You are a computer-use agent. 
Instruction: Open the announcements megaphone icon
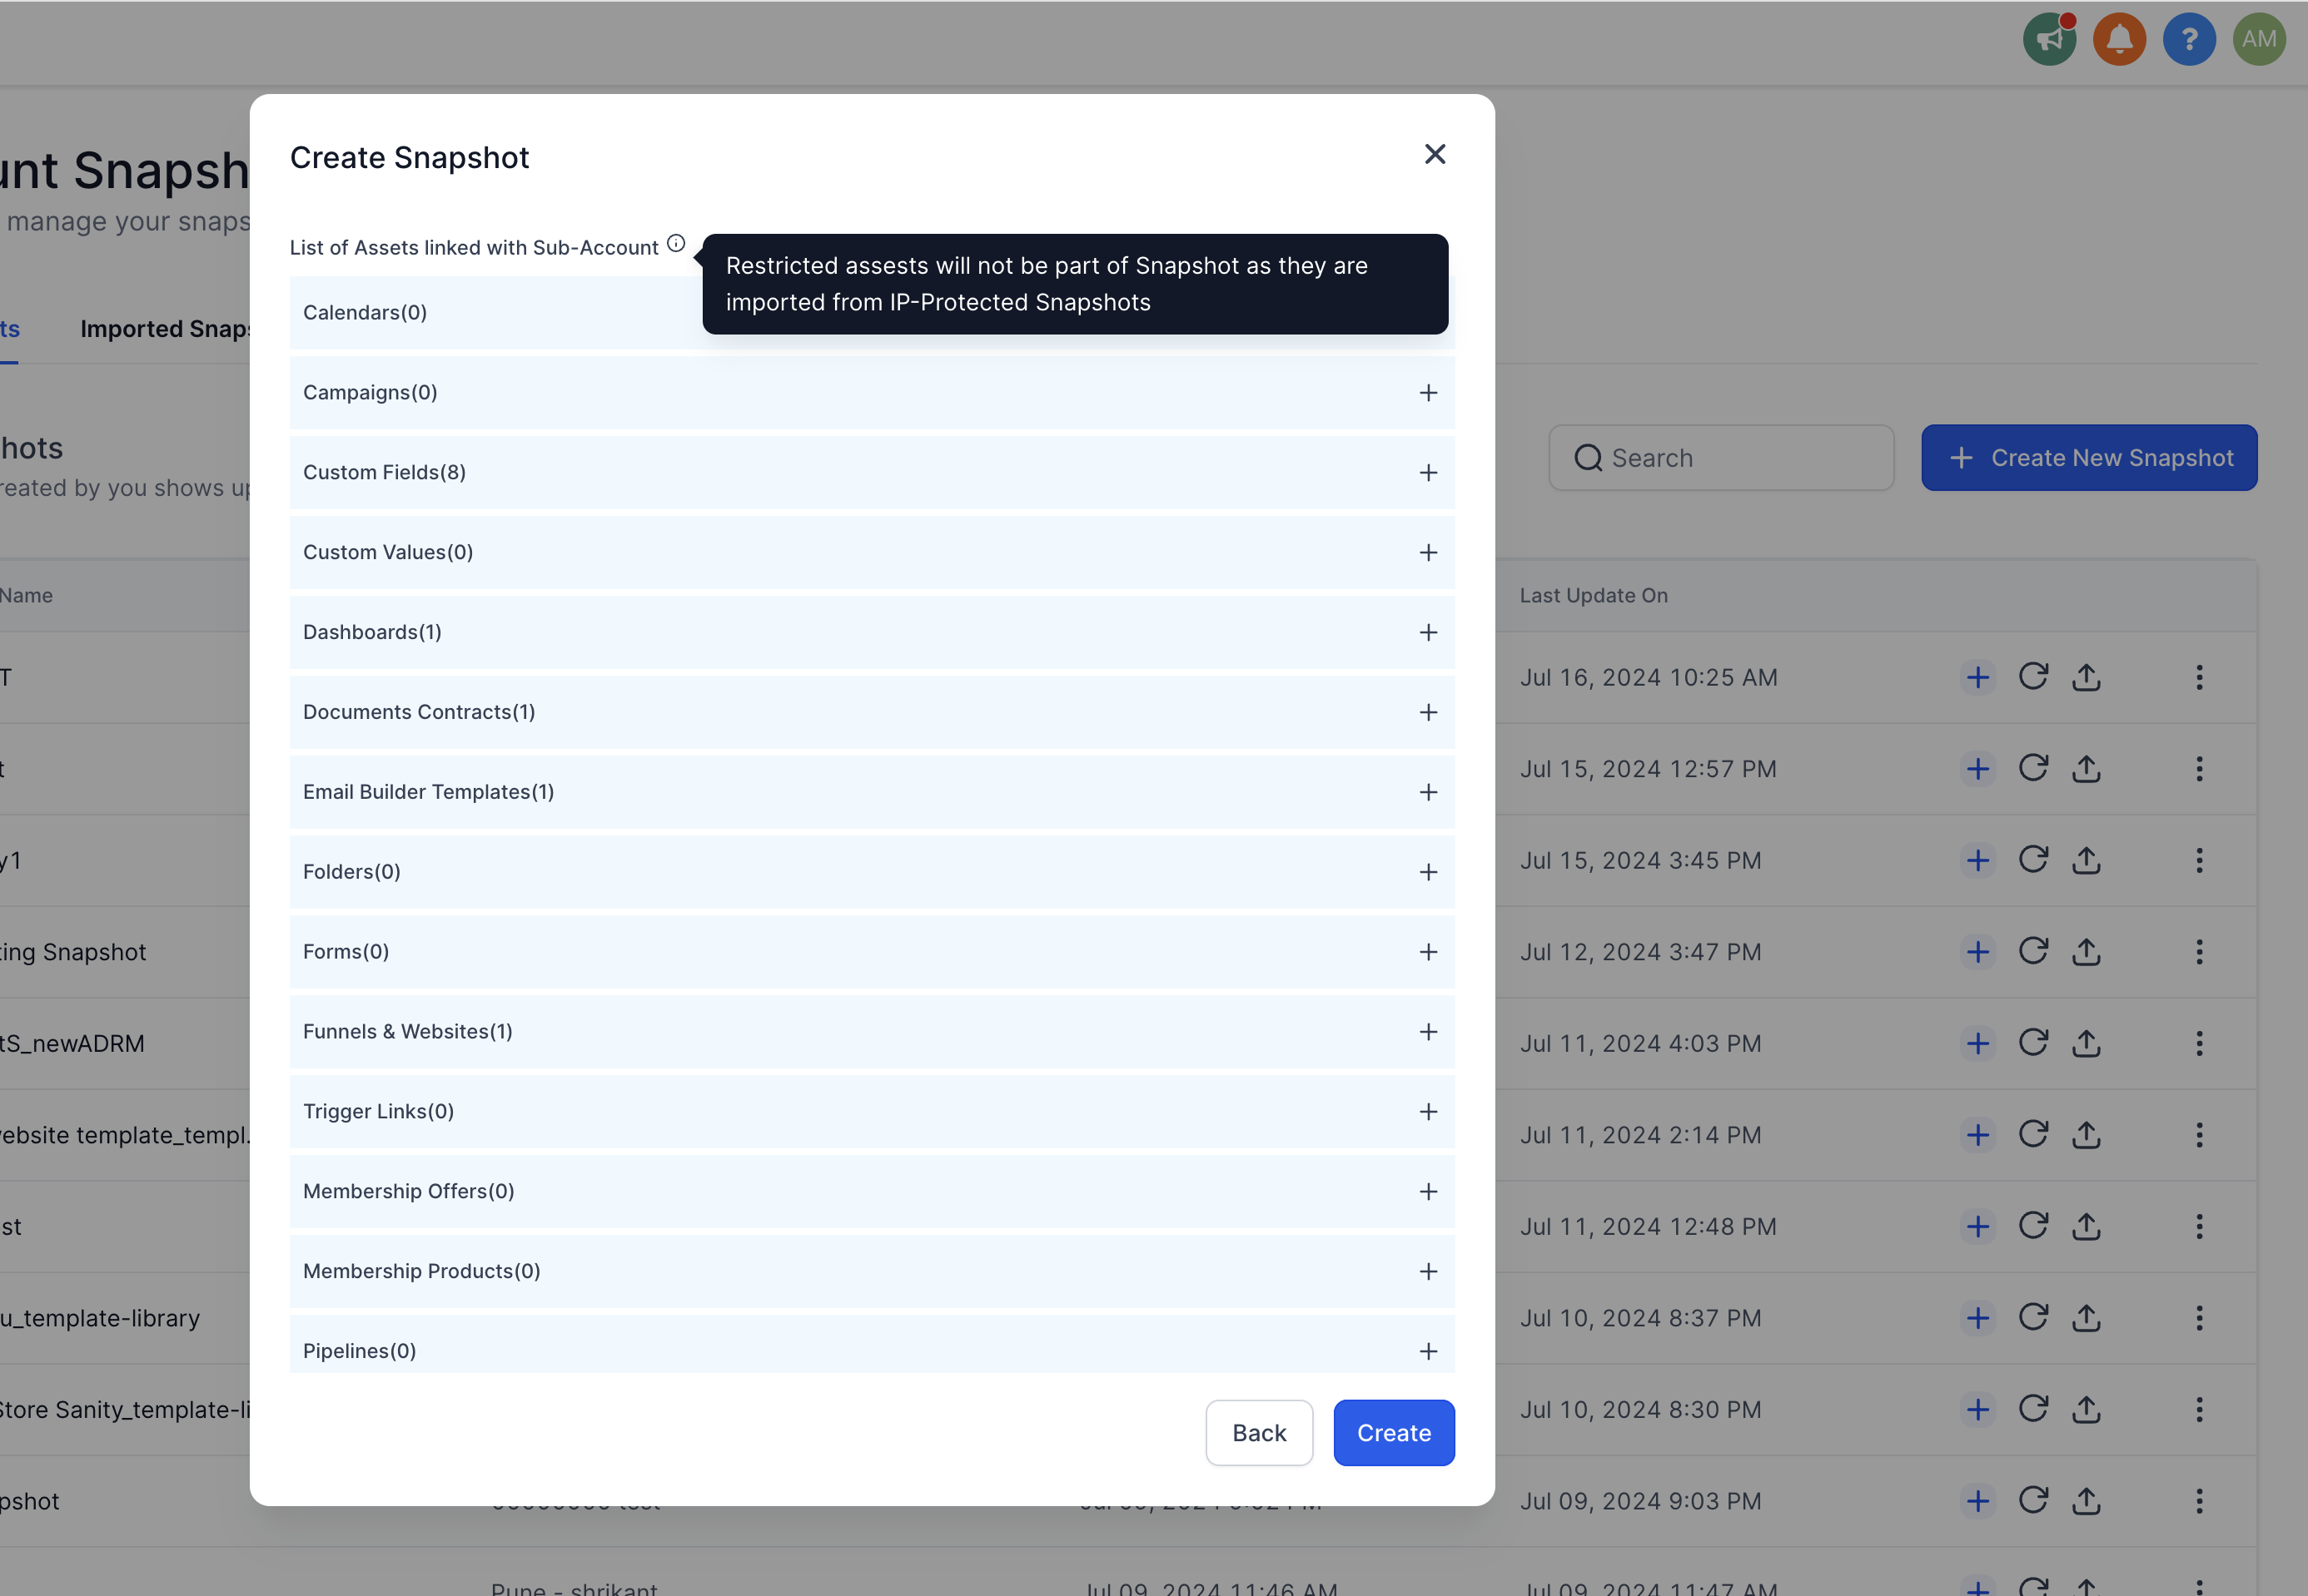pos(2049,39)
